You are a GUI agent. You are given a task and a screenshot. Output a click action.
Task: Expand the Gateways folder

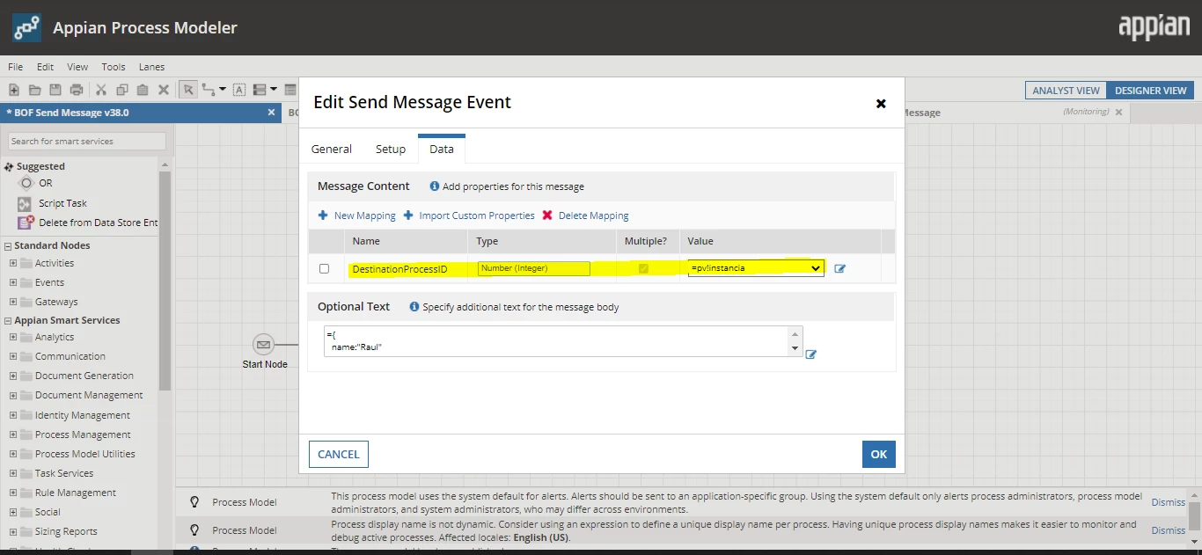tap(13, 302)
